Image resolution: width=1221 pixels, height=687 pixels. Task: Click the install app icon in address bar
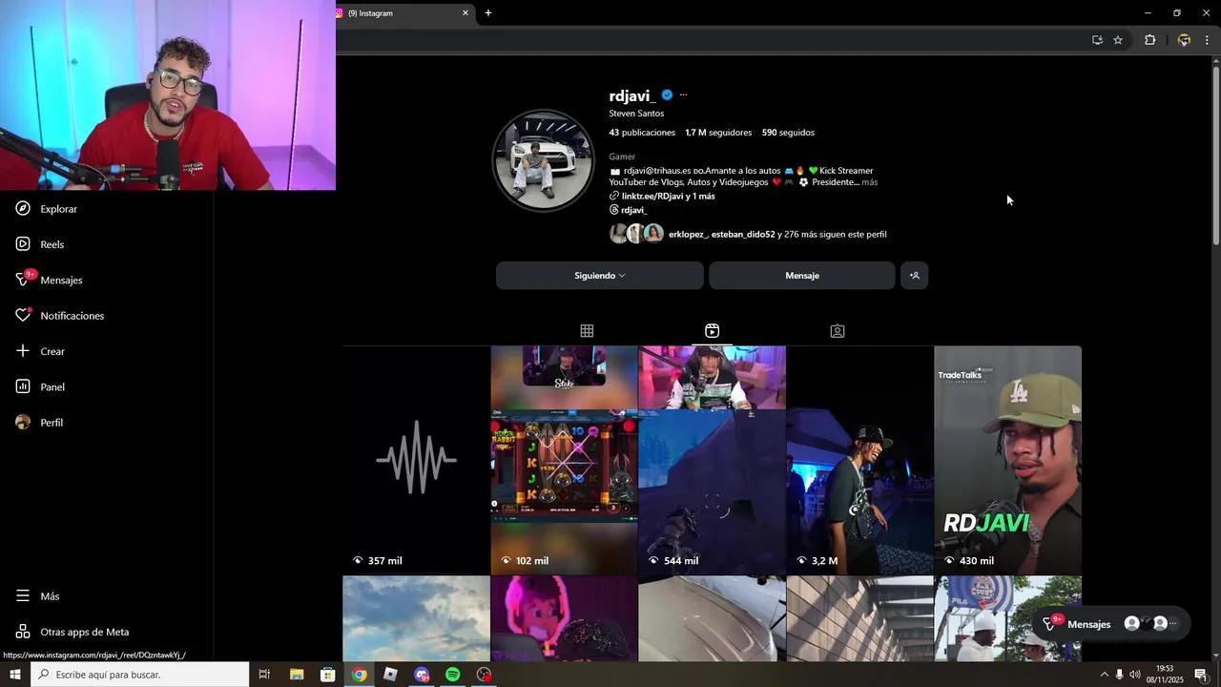tap(1097, 40)
